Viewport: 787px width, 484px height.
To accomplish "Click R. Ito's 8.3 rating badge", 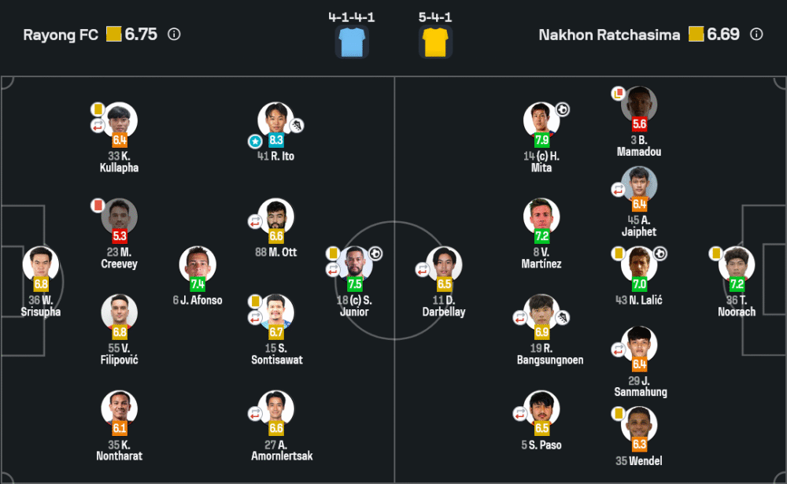I will (x=276, y=141).
